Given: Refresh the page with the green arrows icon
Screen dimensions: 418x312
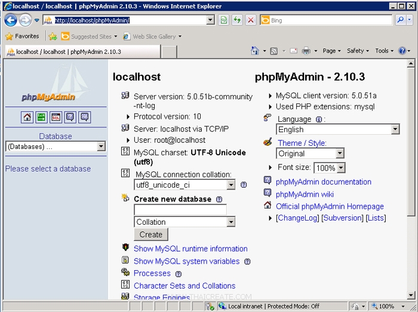Looking at the screenshot, I should point(237,20).
